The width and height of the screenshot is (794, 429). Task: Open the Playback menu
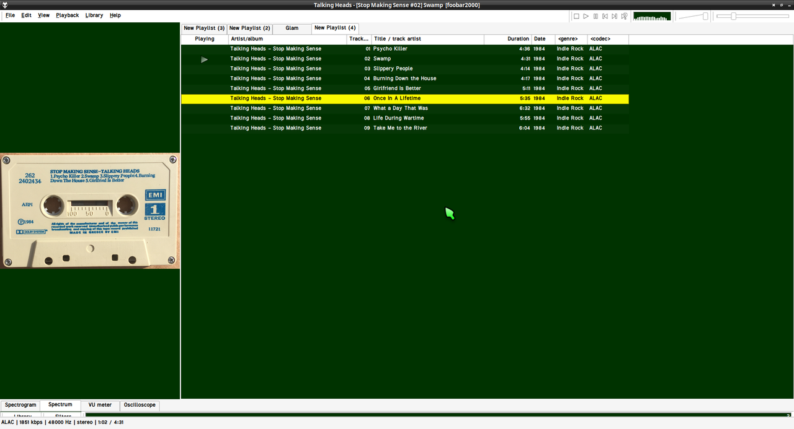pos(67,15)
